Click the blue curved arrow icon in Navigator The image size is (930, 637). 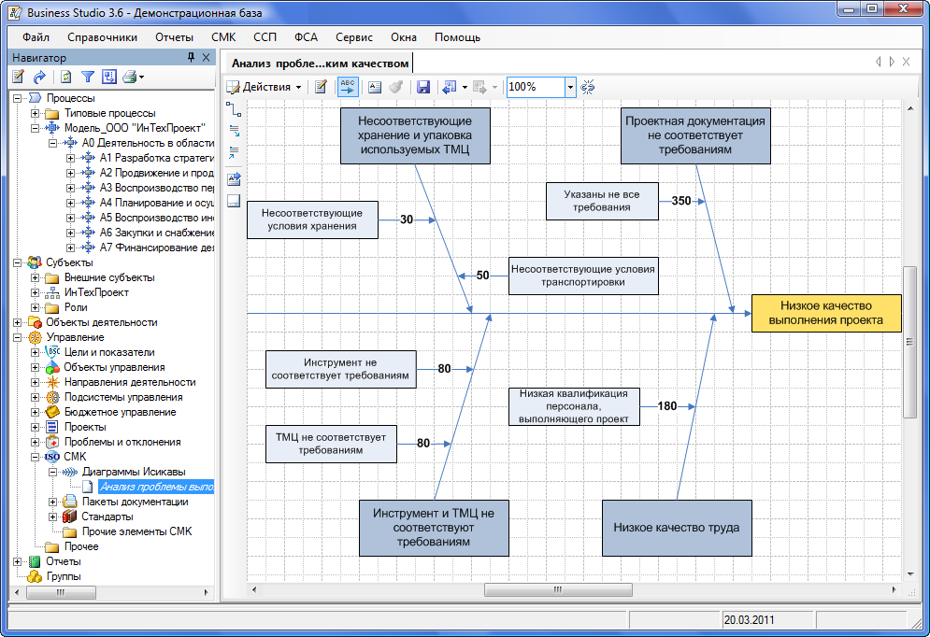click(40, 77)
